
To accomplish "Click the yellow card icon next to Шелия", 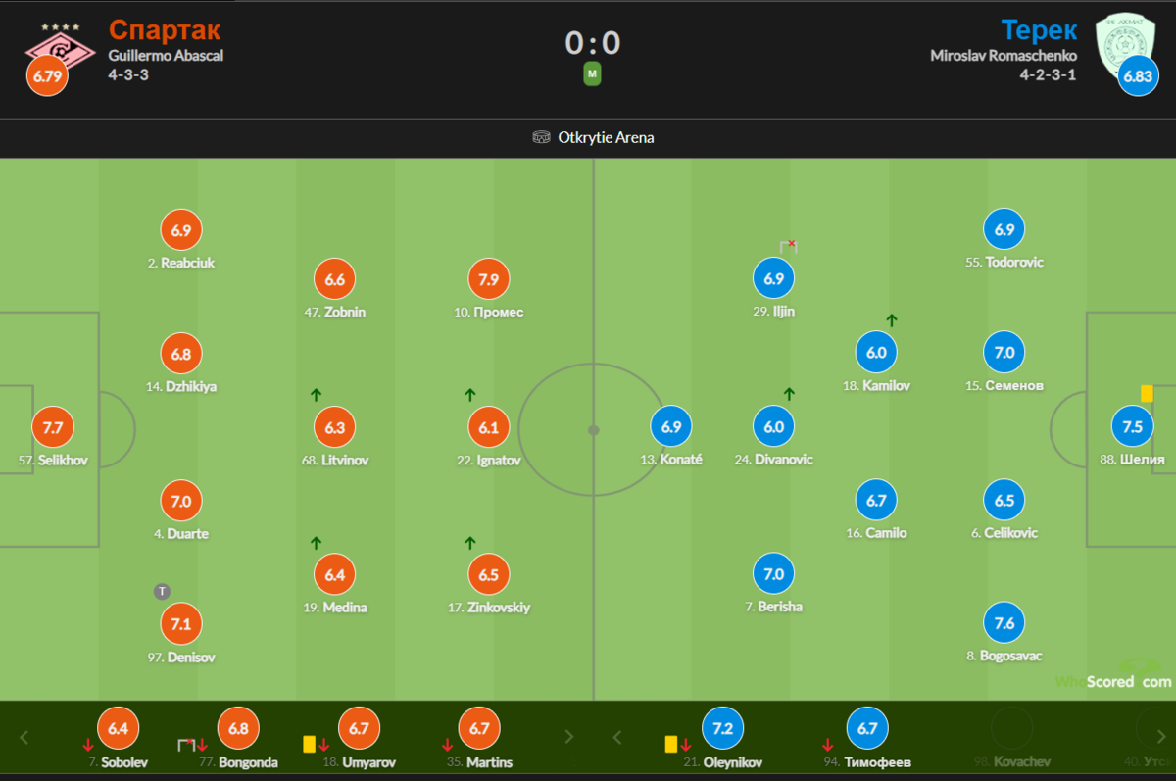I will tap(1147, 393).
